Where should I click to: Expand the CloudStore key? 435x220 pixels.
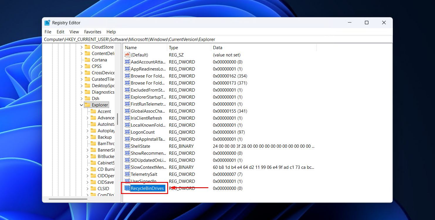click(x=82, y=47)
